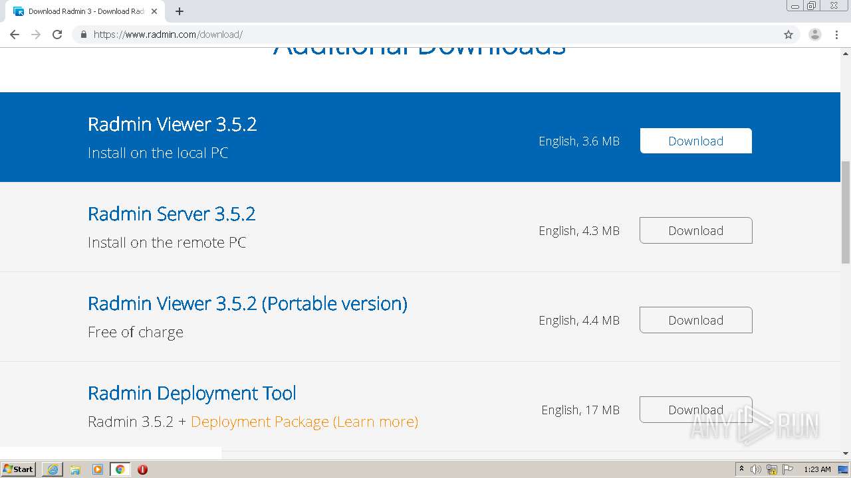Open the Radmin Viewer 3.5.2 title link
The width and height of the screenshot is (851, 478).
pyautogui.click(x=172, y=124)
